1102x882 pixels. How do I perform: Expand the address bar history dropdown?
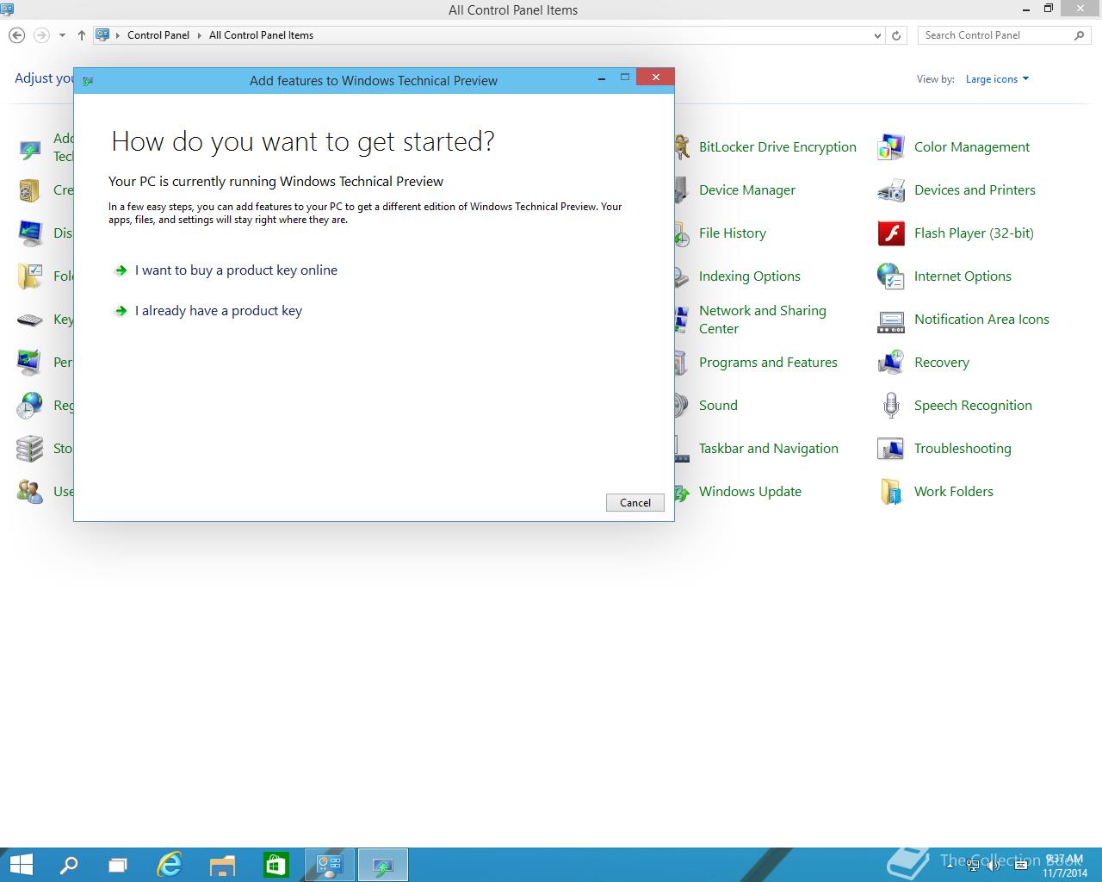pyautogui.click(x=877, y=35)
